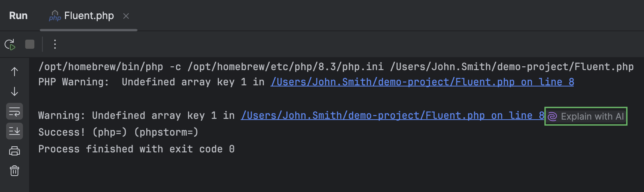Toggle Soft-Wrap for console output
The height and width of the screenshot is (192, 644).
[15, 112]
